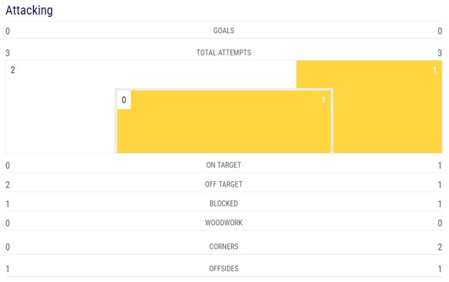Select the OFF TARGET label

(224, 184)
